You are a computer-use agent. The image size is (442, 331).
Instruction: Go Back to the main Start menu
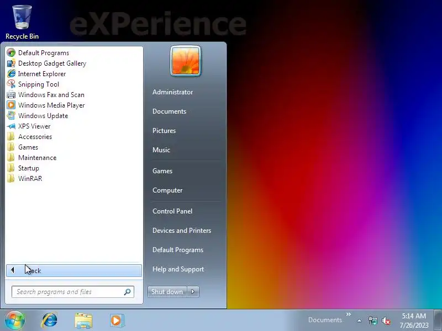[74, 270]
